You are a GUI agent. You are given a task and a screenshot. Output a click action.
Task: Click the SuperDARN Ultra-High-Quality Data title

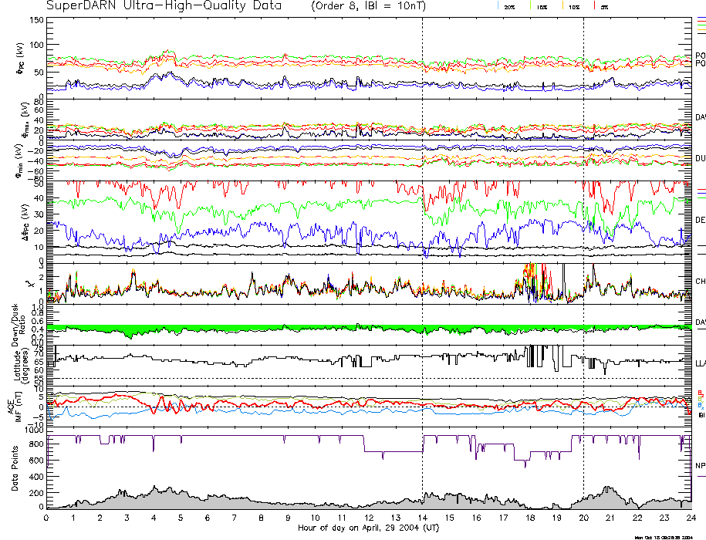click(164, 5)
